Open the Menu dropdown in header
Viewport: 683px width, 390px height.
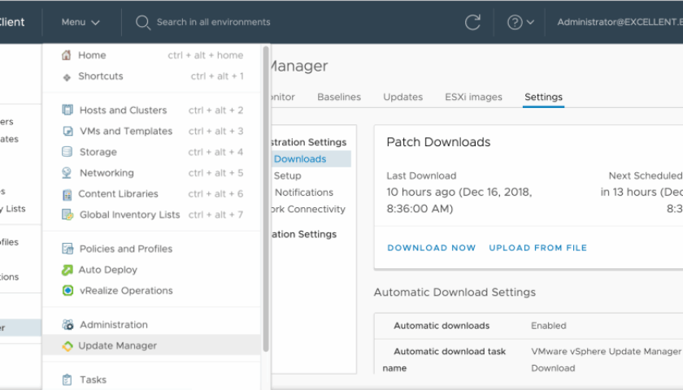coord(80,22)
